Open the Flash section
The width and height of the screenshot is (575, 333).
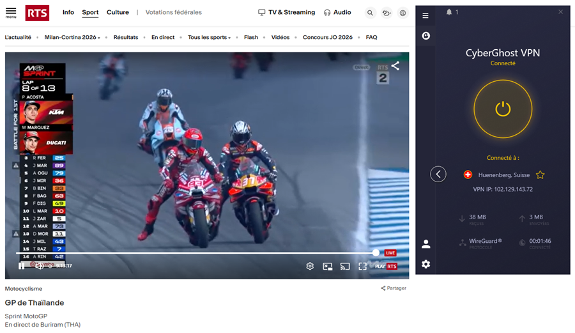tap(251, 37)
